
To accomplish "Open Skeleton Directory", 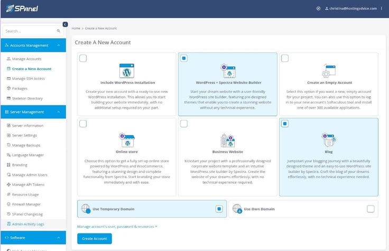I will pos(27,98).
